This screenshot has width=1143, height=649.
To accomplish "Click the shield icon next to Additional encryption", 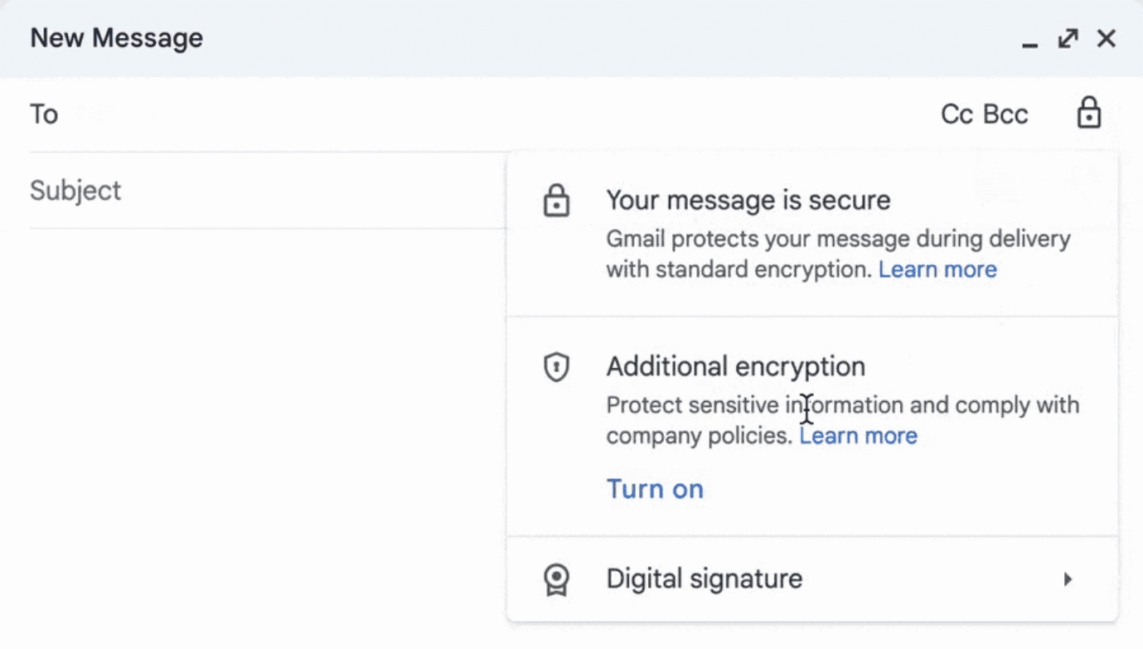I will (556, 366).
